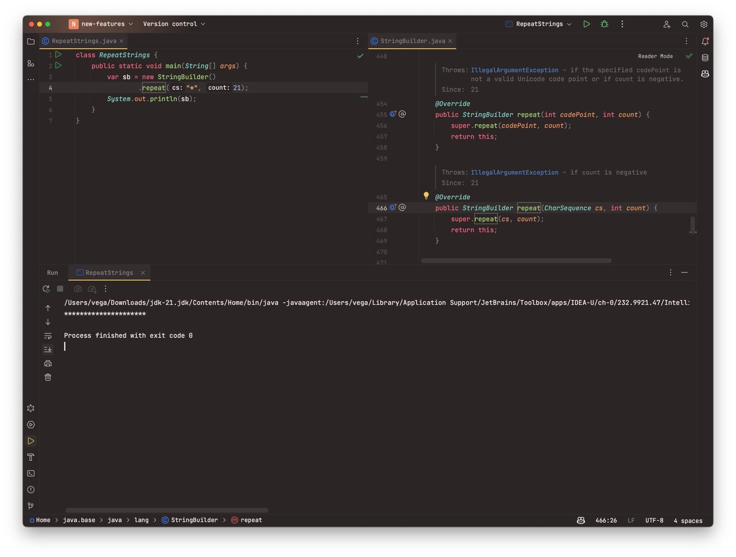The width and height of the screenshot is (736, 557).
Task: Open more options in the Run toolbar
Action: (105, 288)
